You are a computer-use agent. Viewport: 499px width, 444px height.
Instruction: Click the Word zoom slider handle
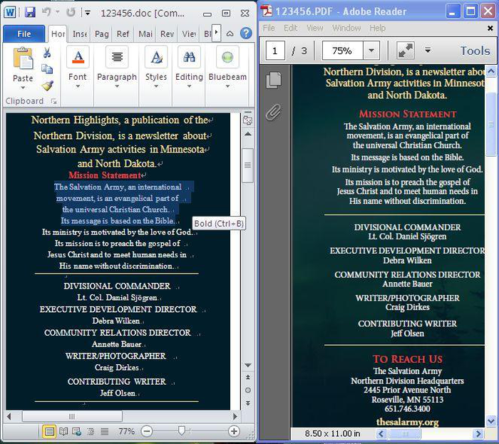pos(181,431)
